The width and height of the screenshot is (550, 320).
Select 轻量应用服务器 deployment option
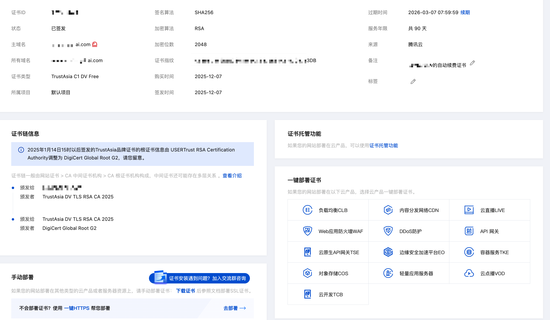pos(416,273)
